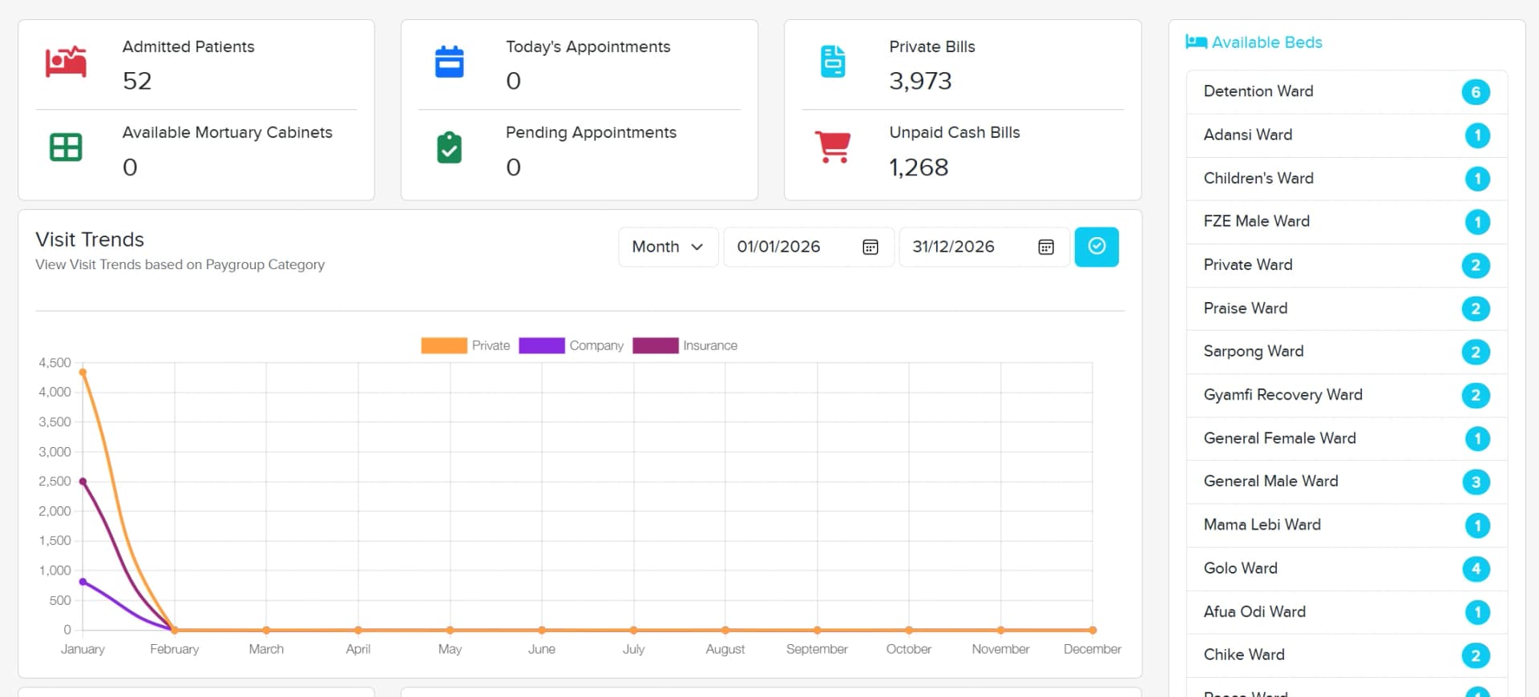Select the General Female Ward label
This screenshot has width=1539, height=697.
point(1279,438)
